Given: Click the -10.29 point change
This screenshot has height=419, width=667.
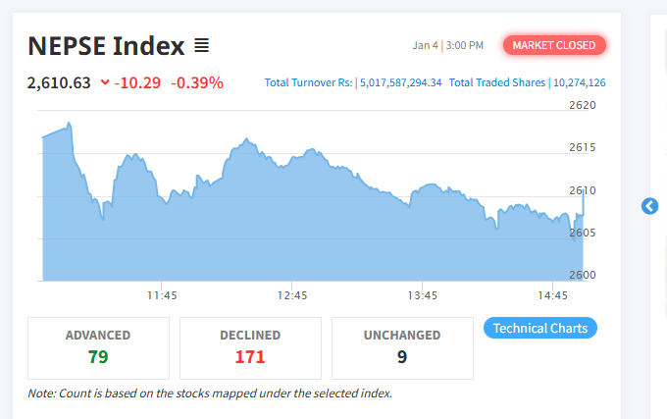Looking at the screenshot, I should [x=137, y=83].
